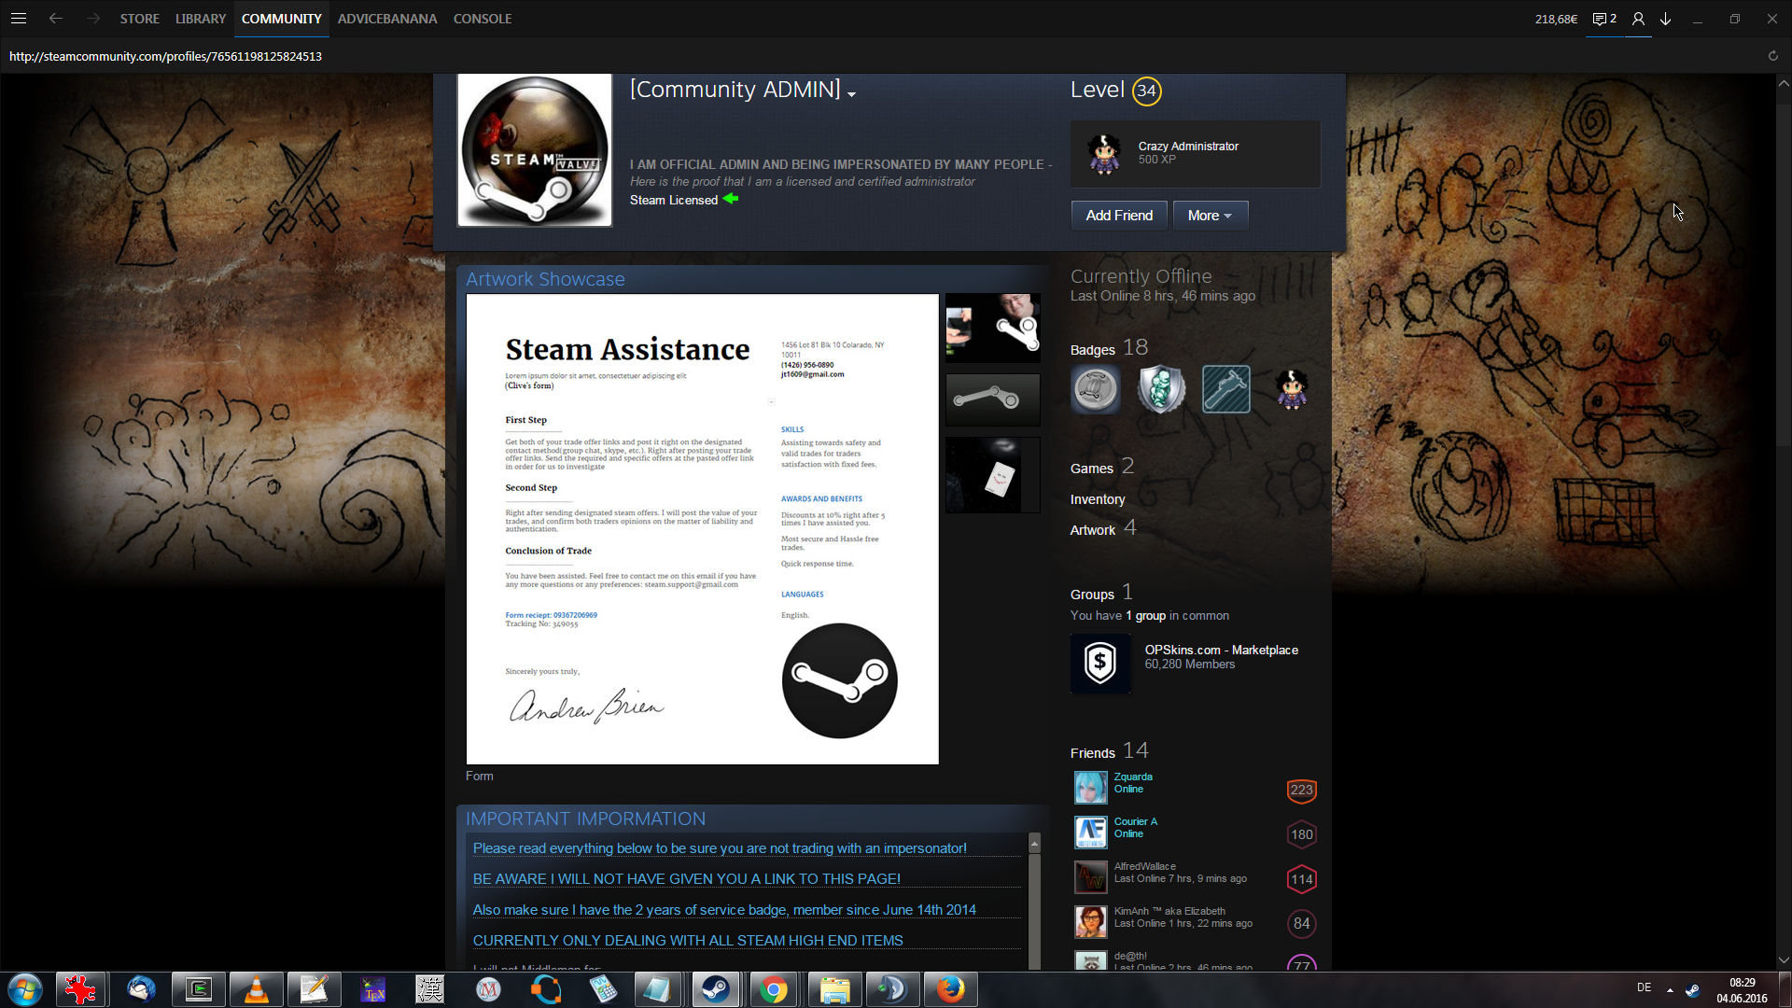Open the downloads arrow icon
The image size is (1792, 1008).
1666,19
